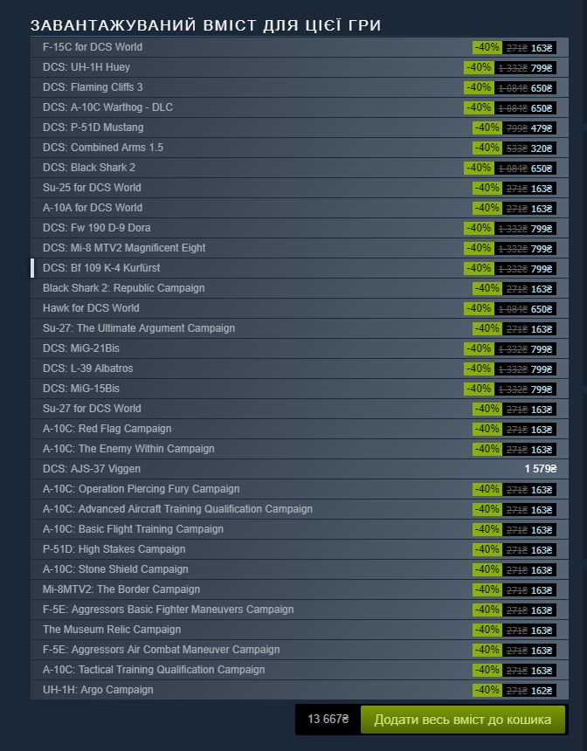The width and height of the screenshot is (587, 751).
Task: Open DCS: AJS-37 Viggen DLC
Action: [x=300, y=470]
